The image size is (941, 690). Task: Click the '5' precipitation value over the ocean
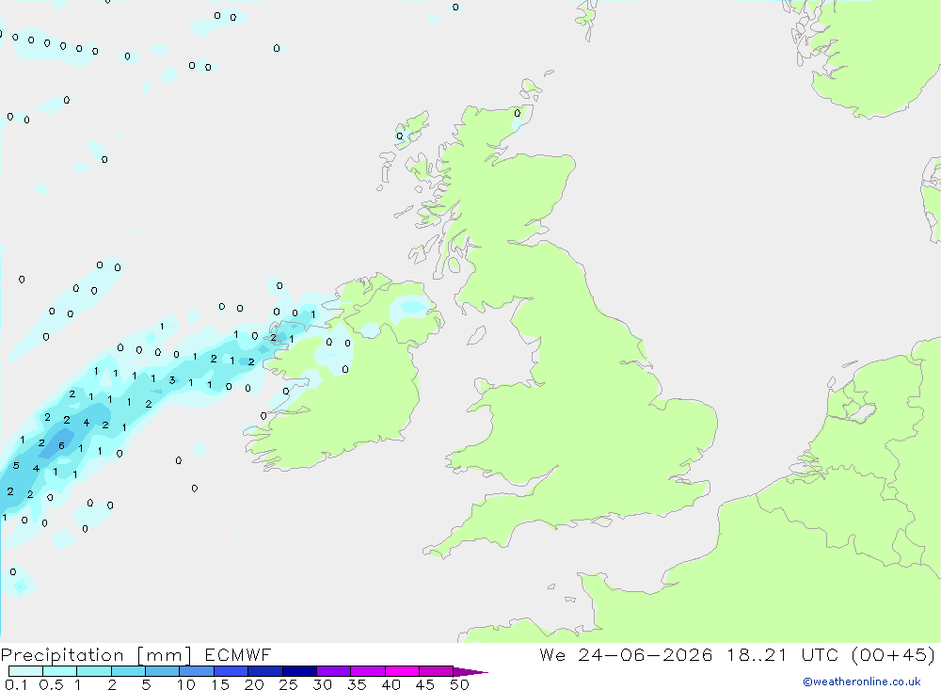tap(16, 465)
